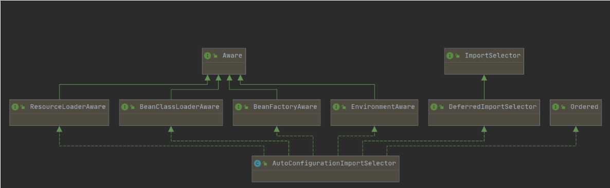
Task: Click the visibility lock icon beside AutoConfigurationImportSelector
Action: coord(265,163)
